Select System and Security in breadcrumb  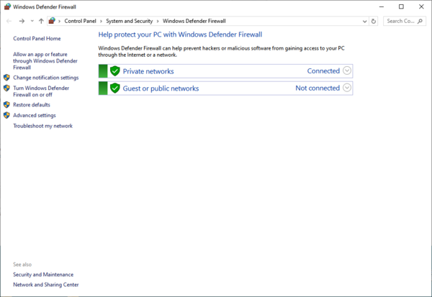pyautogui.click(x=129, y=21)
